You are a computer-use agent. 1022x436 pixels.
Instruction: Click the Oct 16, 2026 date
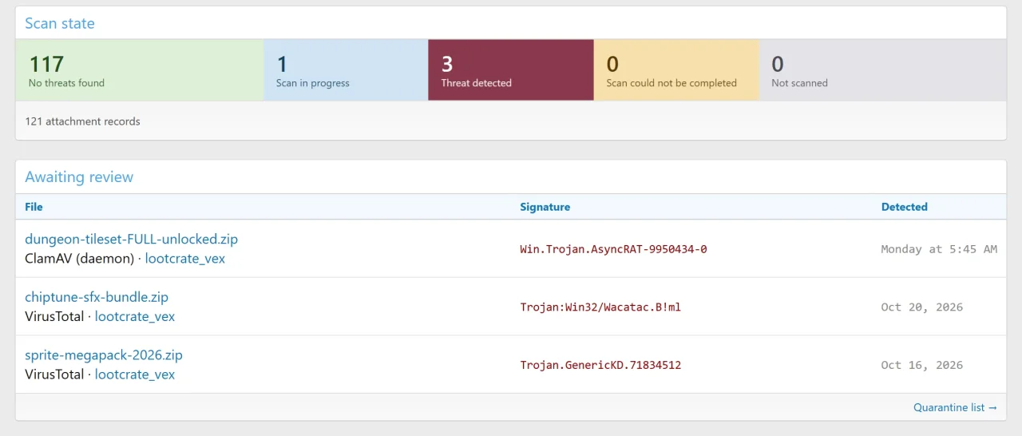[922, 365]
